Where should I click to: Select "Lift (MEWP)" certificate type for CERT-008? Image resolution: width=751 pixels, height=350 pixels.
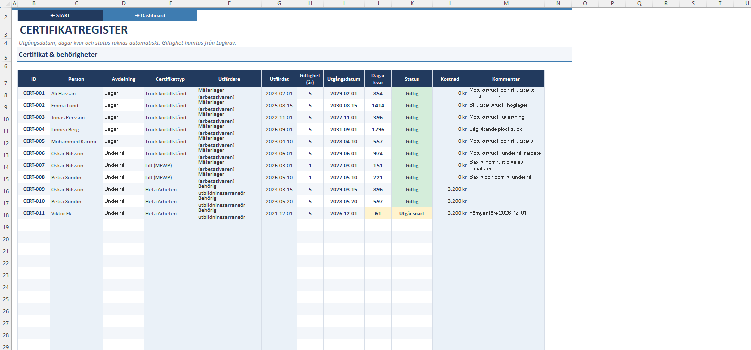click(x=170, y=177)
